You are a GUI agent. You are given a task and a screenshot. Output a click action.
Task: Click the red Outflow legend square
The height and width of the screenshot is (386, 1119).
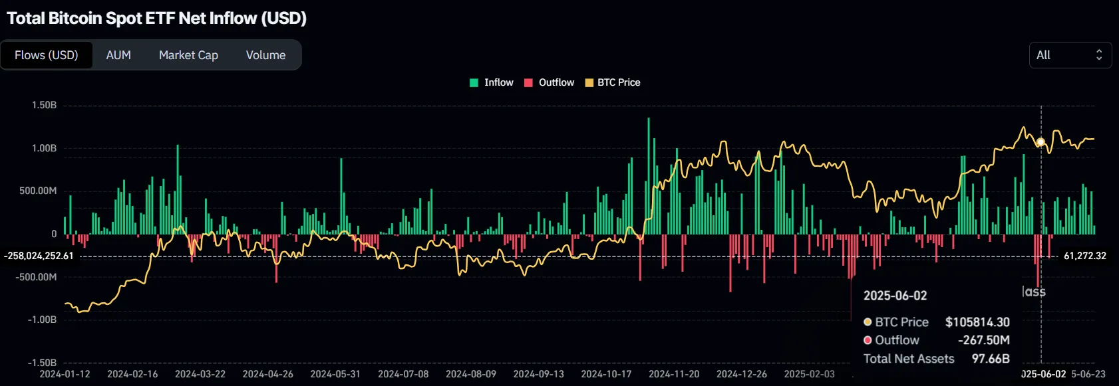528,83
